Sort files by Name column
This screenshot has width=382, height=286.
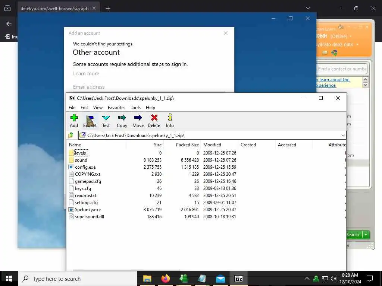click(x=97, y=145)
